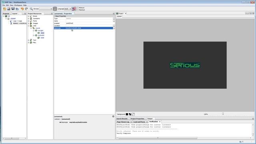The image size is (256, 144).
Task: Click the Save All toolbar icon
Action: click(9, 9)
